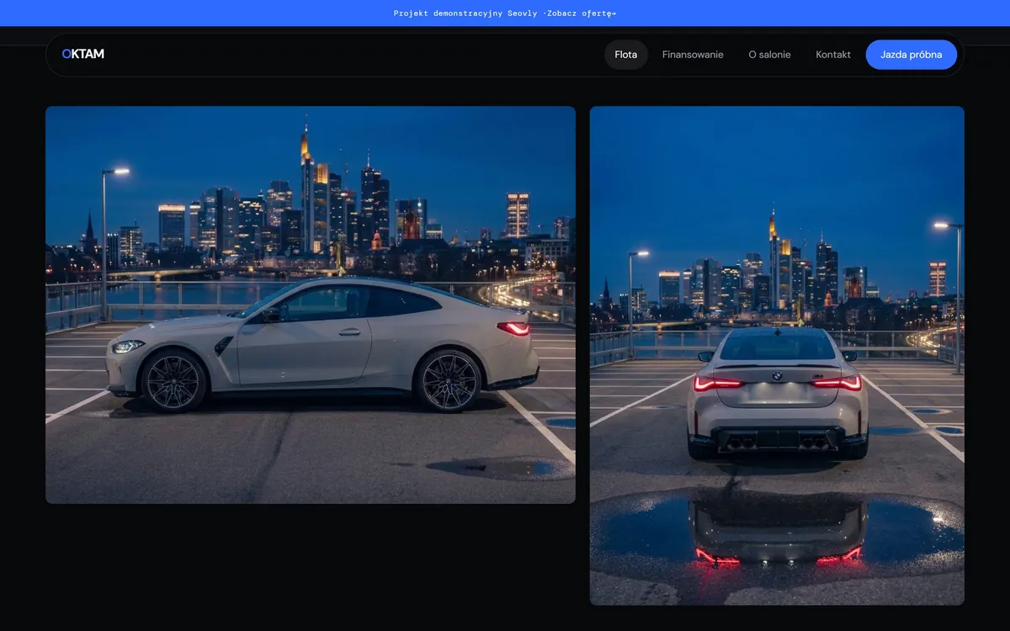Viewport: 1010px width, 631px height.
Task: Open the 'O salonie' menu item
Action: click(769, 55)
